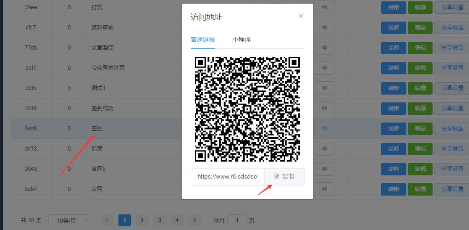Click the eye icon in the 官网5 row

tap(324, 168)
